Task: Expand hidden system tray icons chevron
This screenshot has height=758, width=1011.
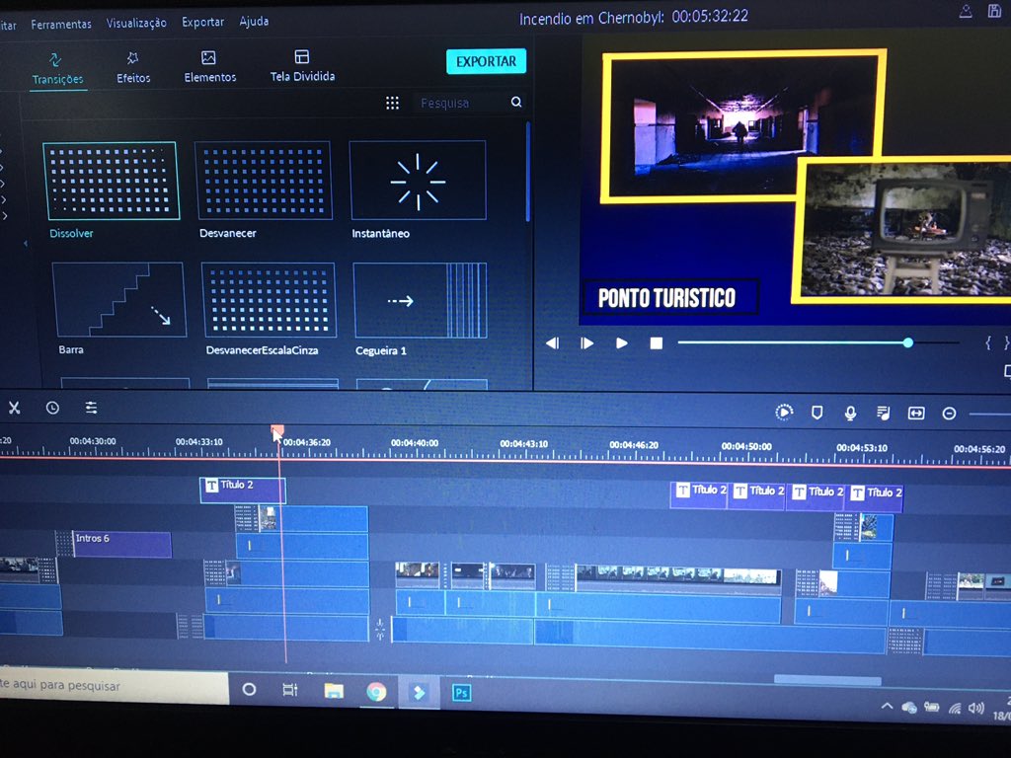Action: (888, 707)
